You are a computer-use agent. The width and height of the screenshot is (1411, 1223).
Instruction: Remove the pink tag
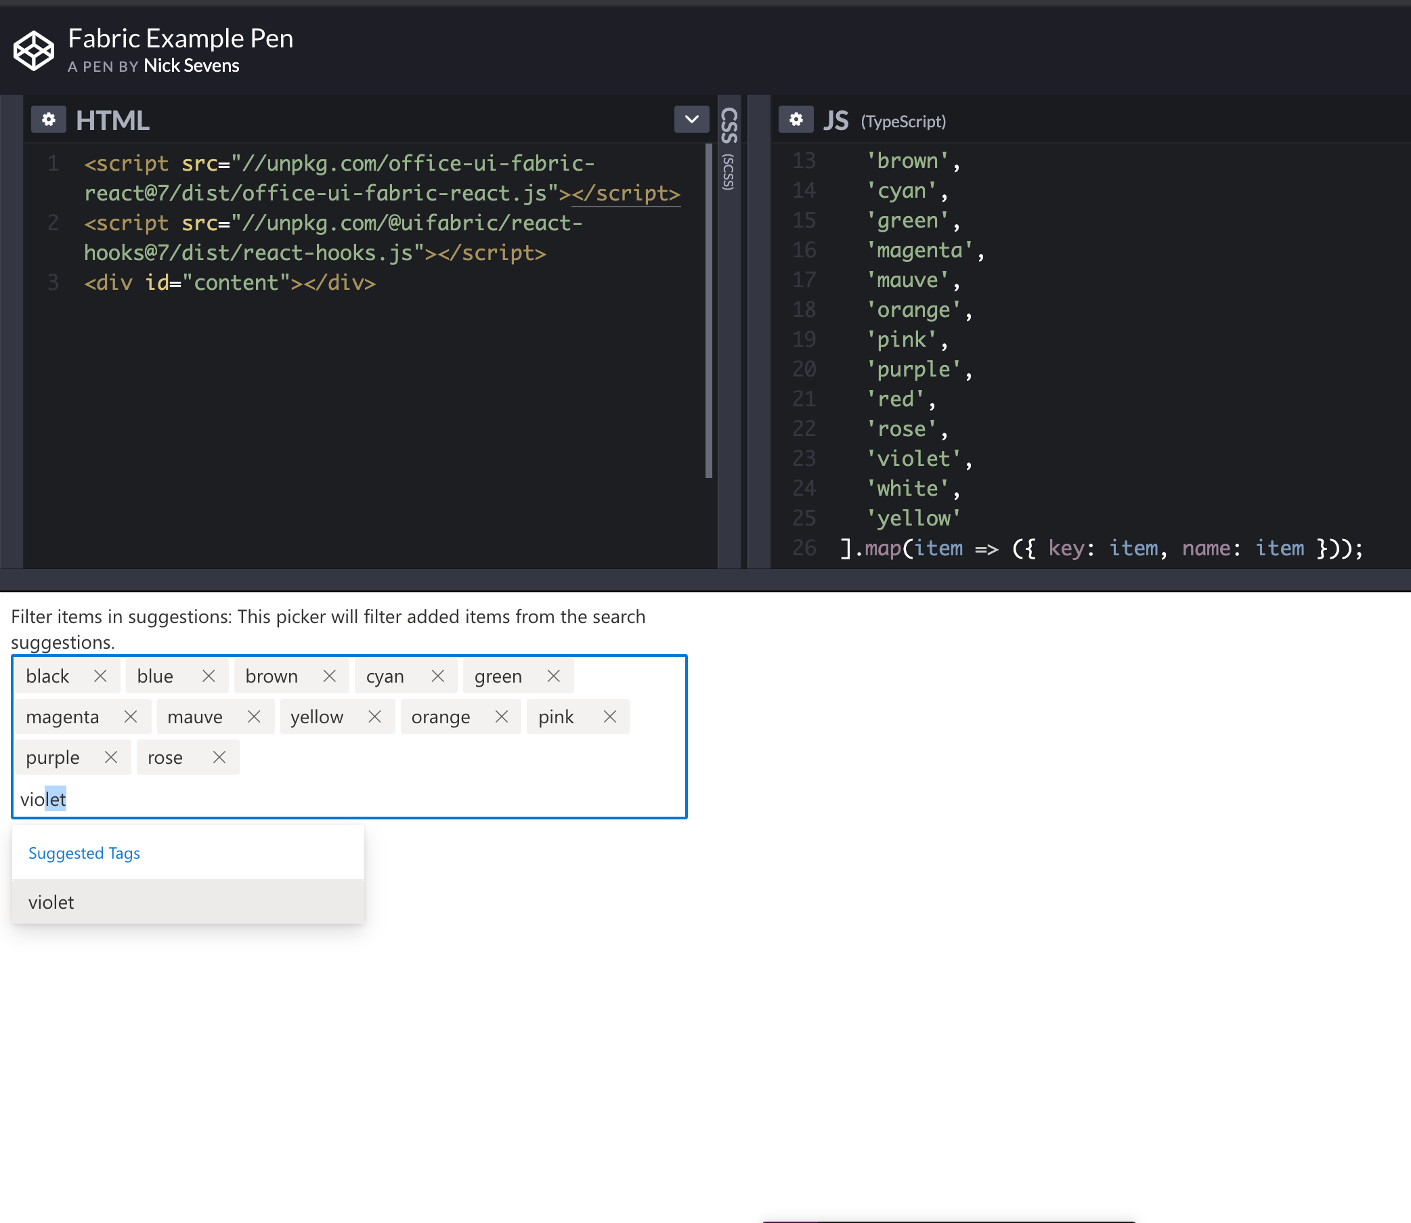(x=609, y=716)
